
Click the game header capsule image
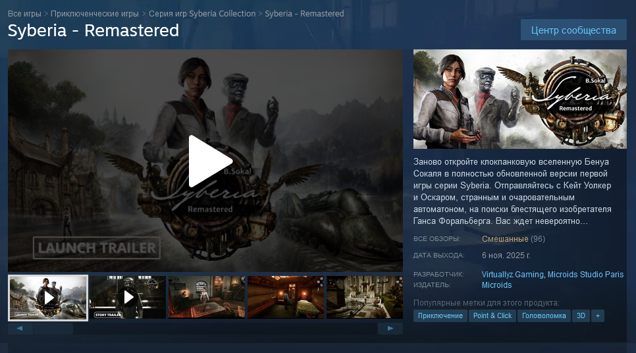coord(520,99)
